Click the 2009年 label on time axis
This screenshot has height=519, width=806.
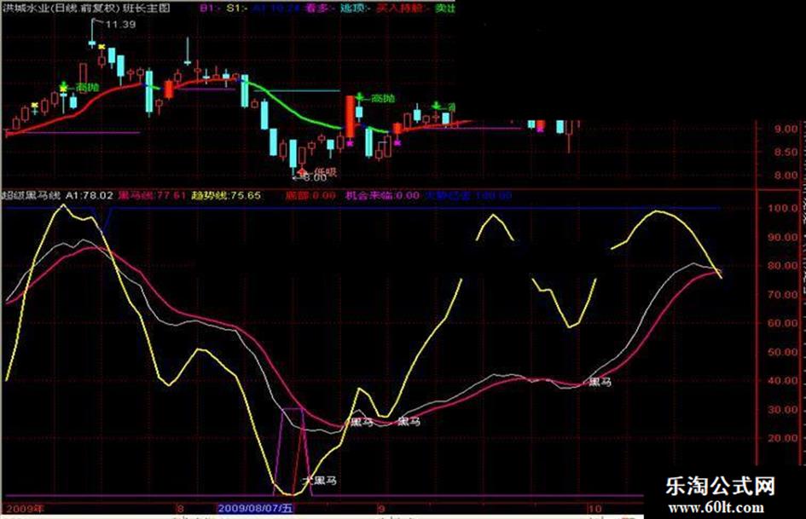[x=24, y=508]
